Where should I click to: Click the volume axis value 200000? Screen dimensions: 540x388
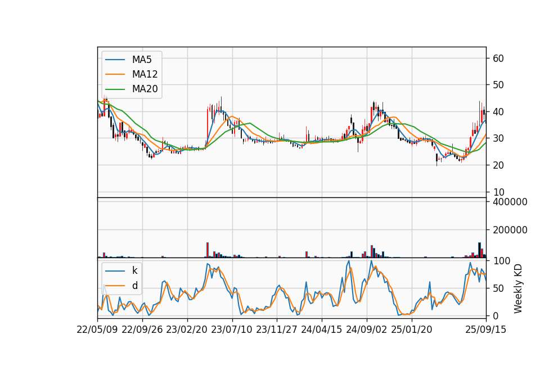click(510, 230)
